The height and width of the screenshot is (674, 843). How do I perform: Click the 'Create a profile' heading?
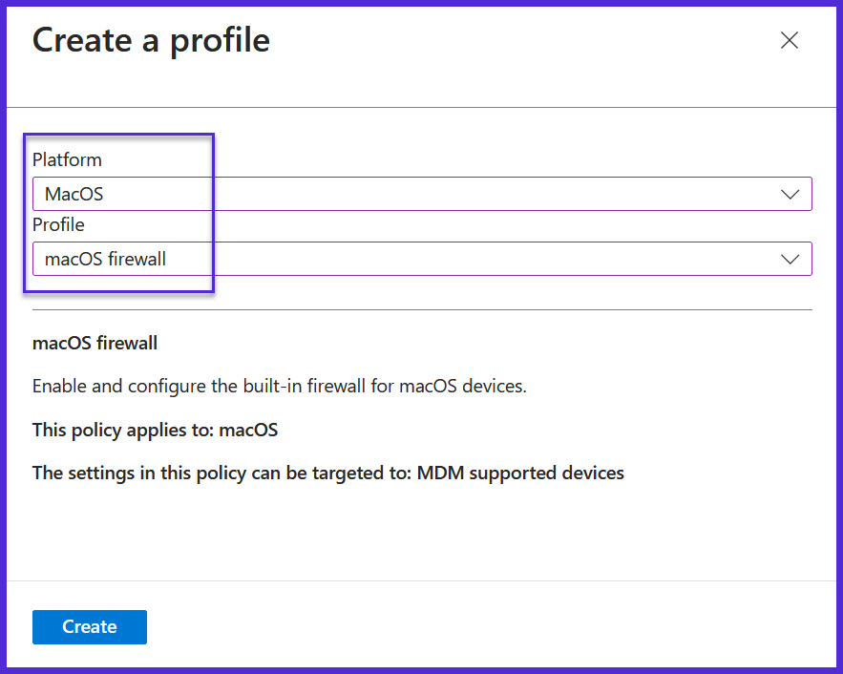point(151,41)
